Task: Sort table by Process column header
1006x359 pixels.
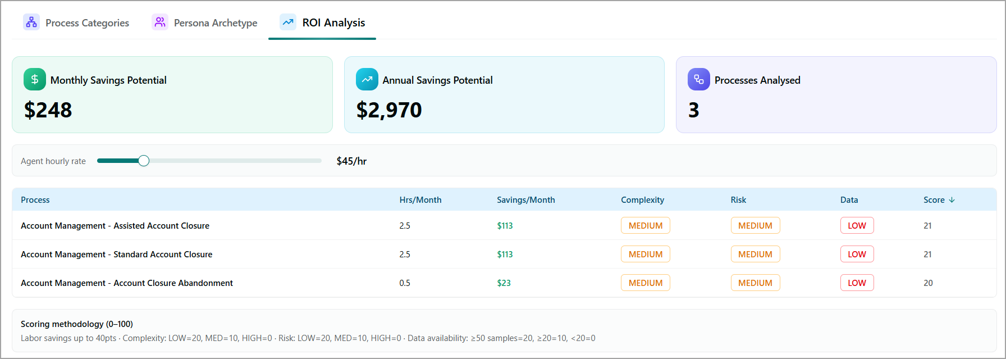Action: click(35, 200)
